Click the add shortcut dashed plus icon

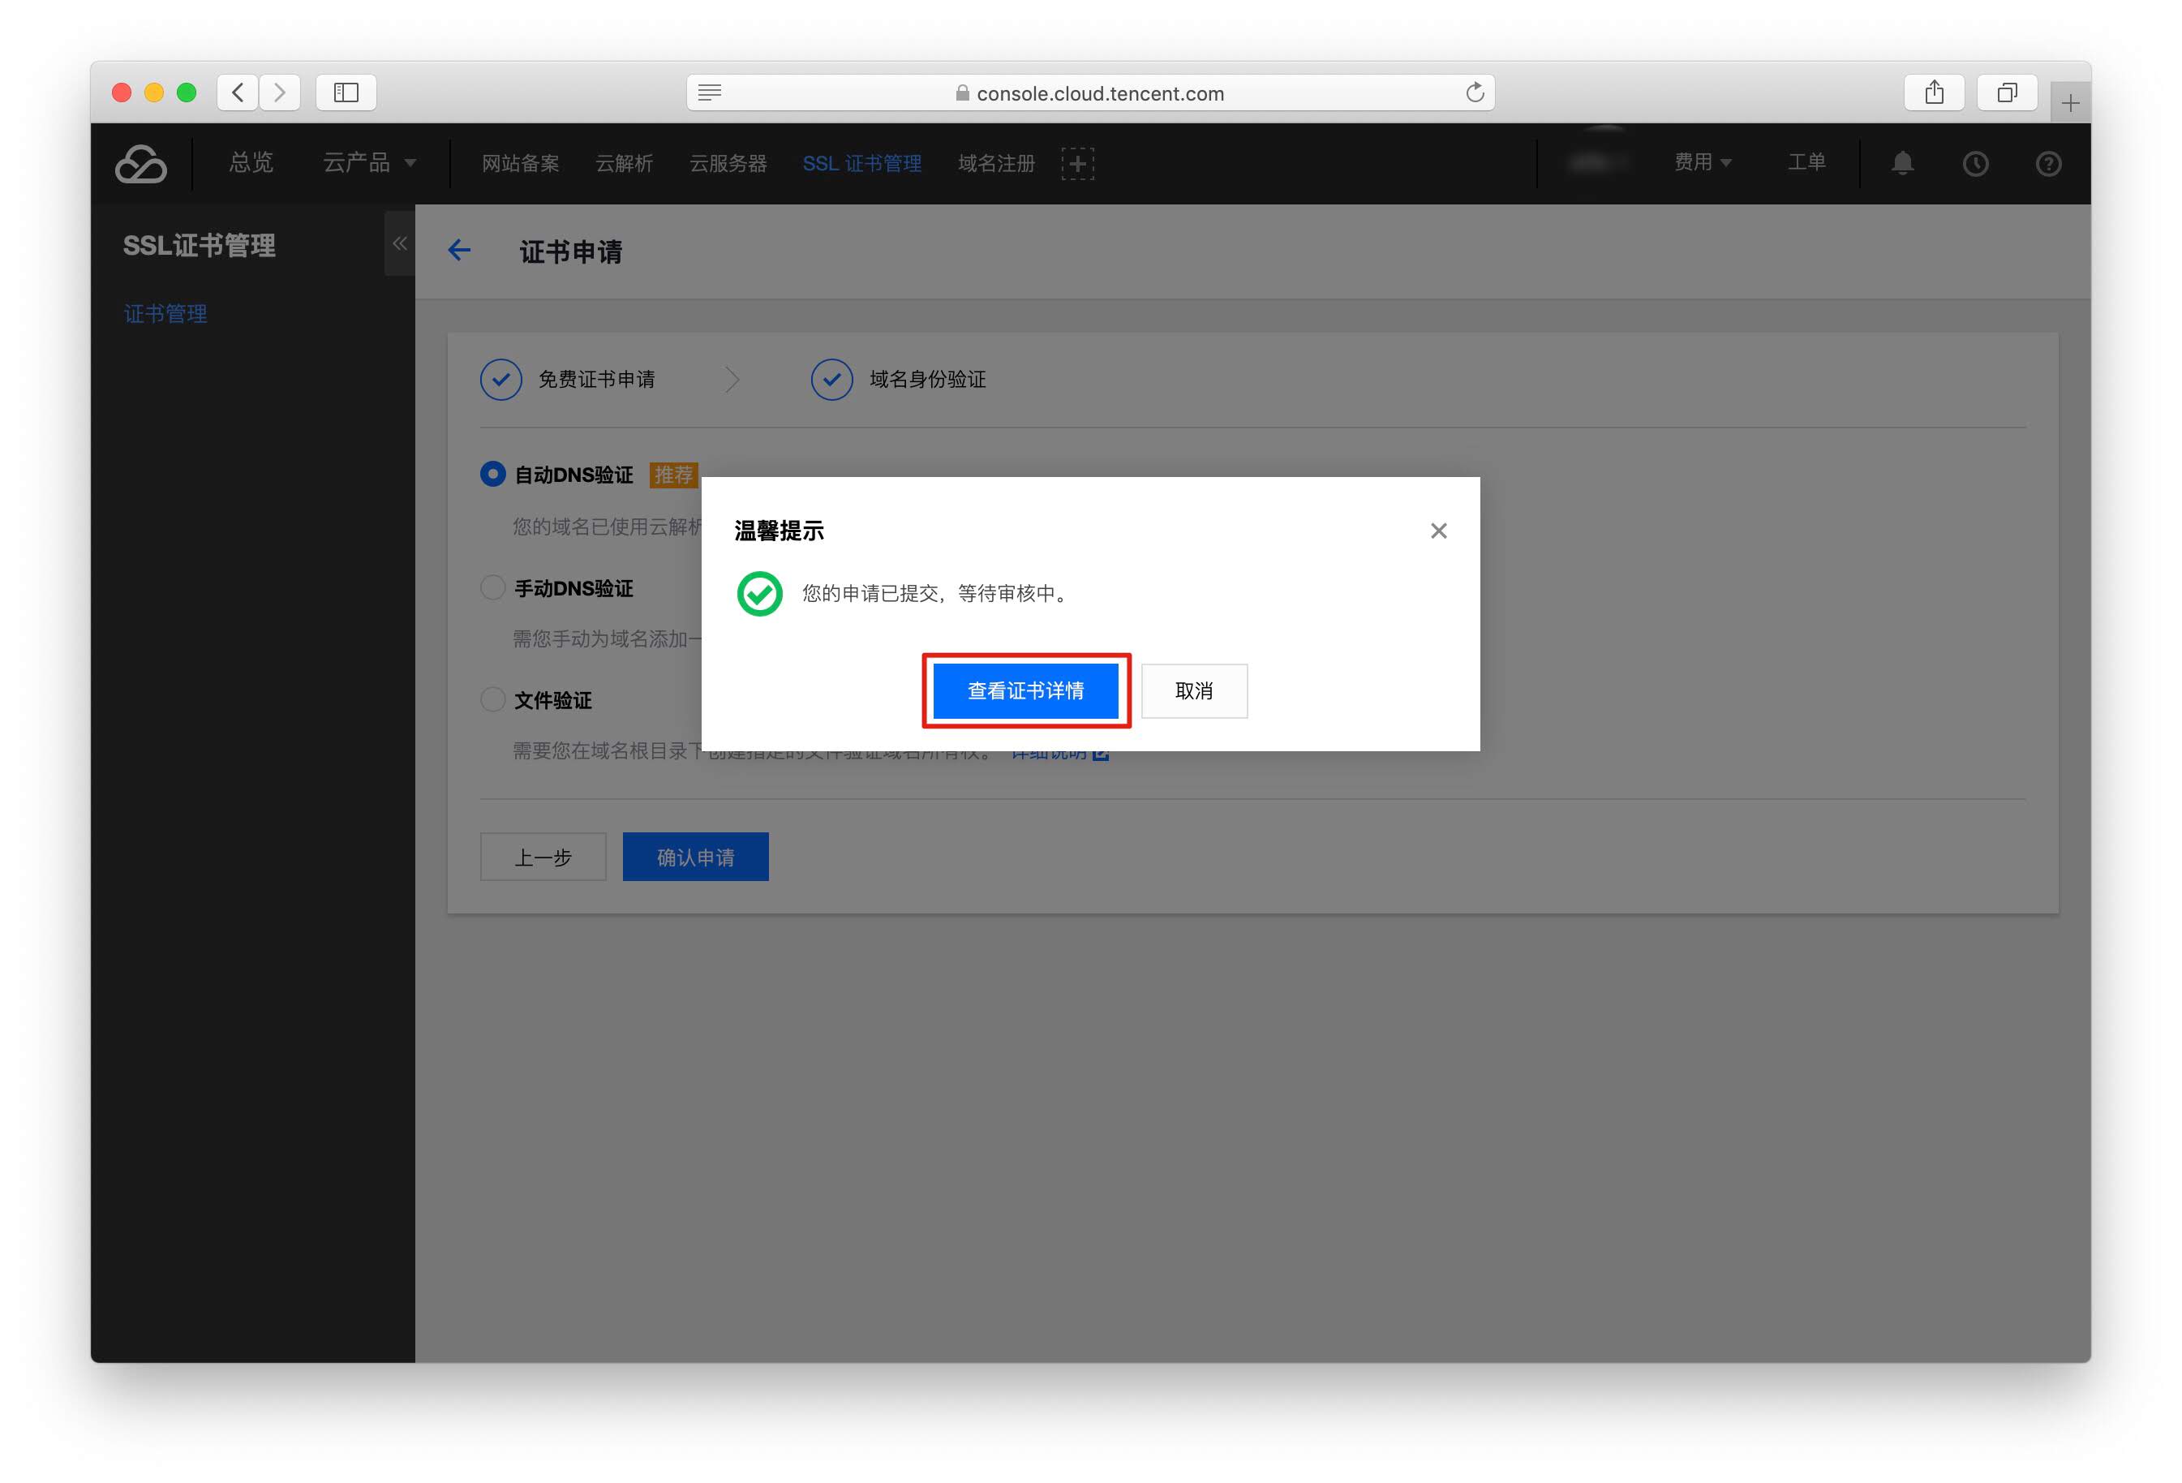click(1078, 163)
